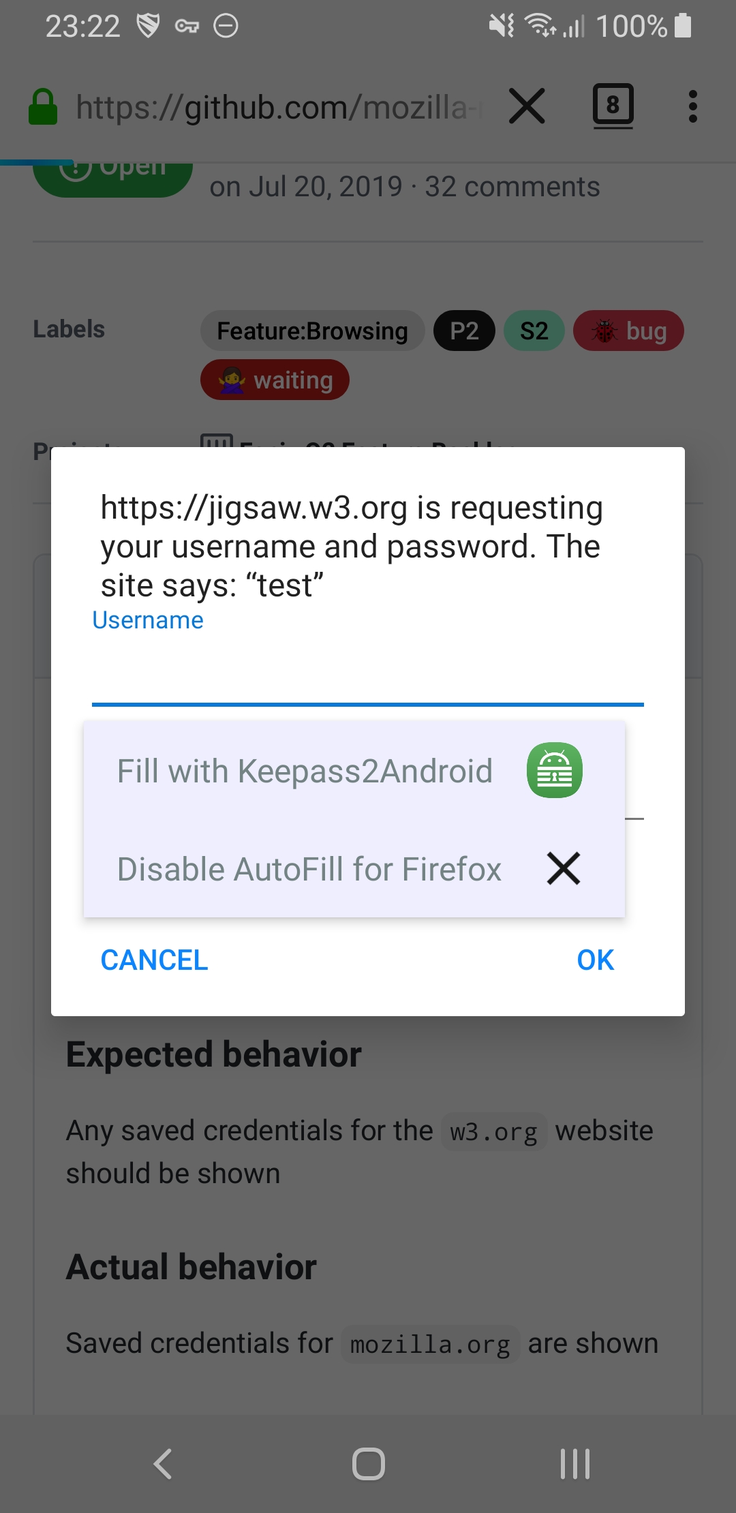Image resolution: width=736 pixels, height=1513 pixels.
Task: Tap the waiting label tag
Action: (x=275, y=380)
